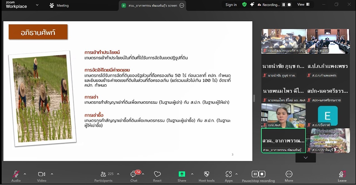Expand the share options arrow beside Share
Screen dimensions: 356x185
pyautogui.click(x=192, y=174)
